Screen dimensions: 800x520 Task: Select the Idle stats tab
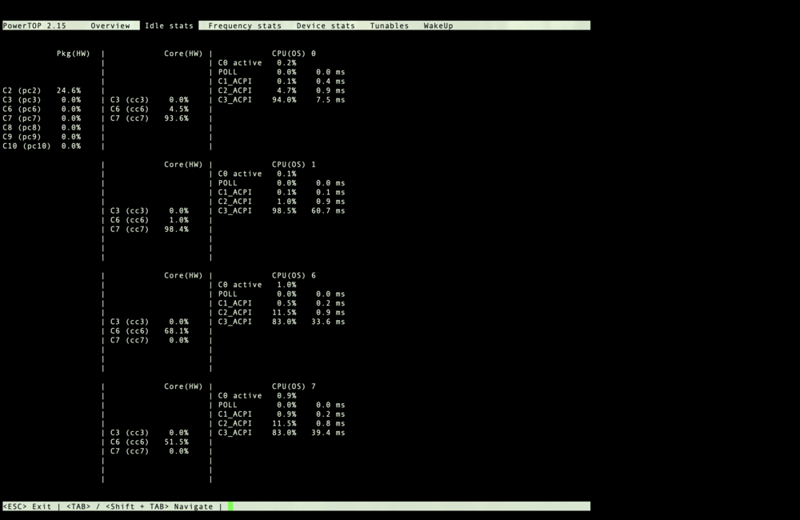[169, 26]
